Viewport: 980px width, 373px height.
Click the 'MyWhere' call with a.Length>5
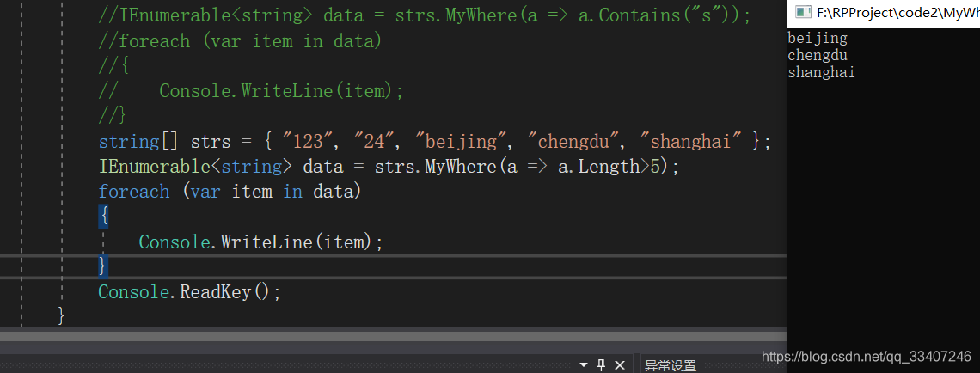pyautogui.click(x=462, y=167)
